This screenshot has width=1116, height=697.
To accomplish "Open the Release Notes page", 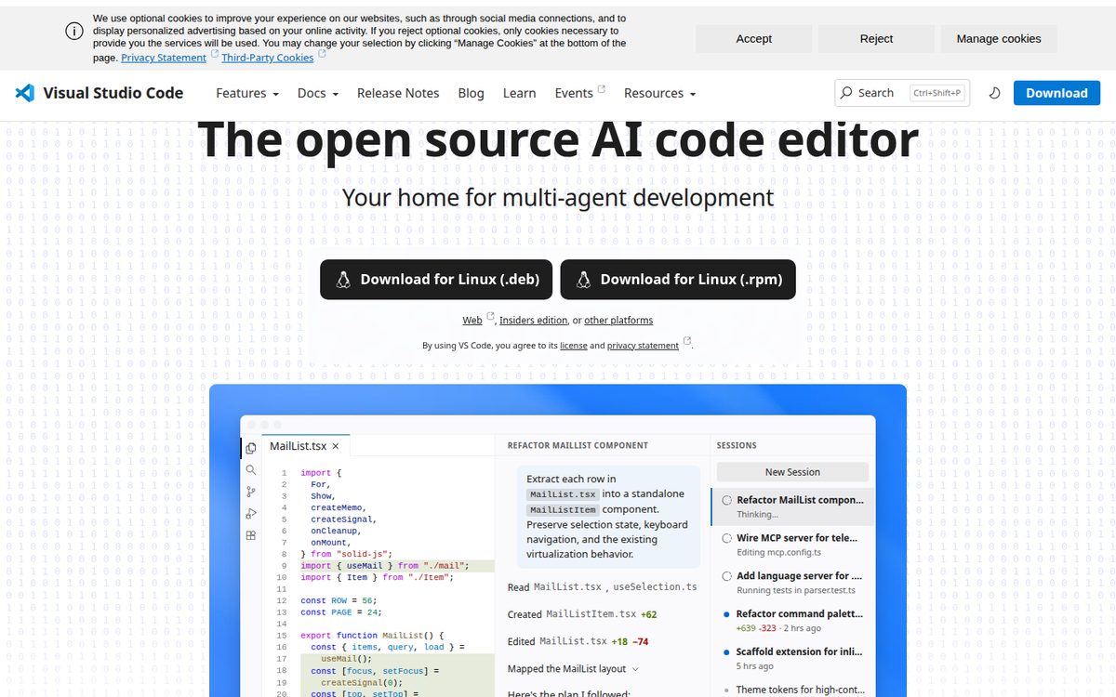I will [x=398, y=93].
